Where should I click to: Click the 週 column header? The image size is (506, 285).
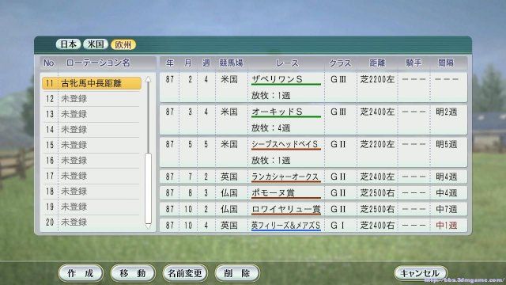206,63
